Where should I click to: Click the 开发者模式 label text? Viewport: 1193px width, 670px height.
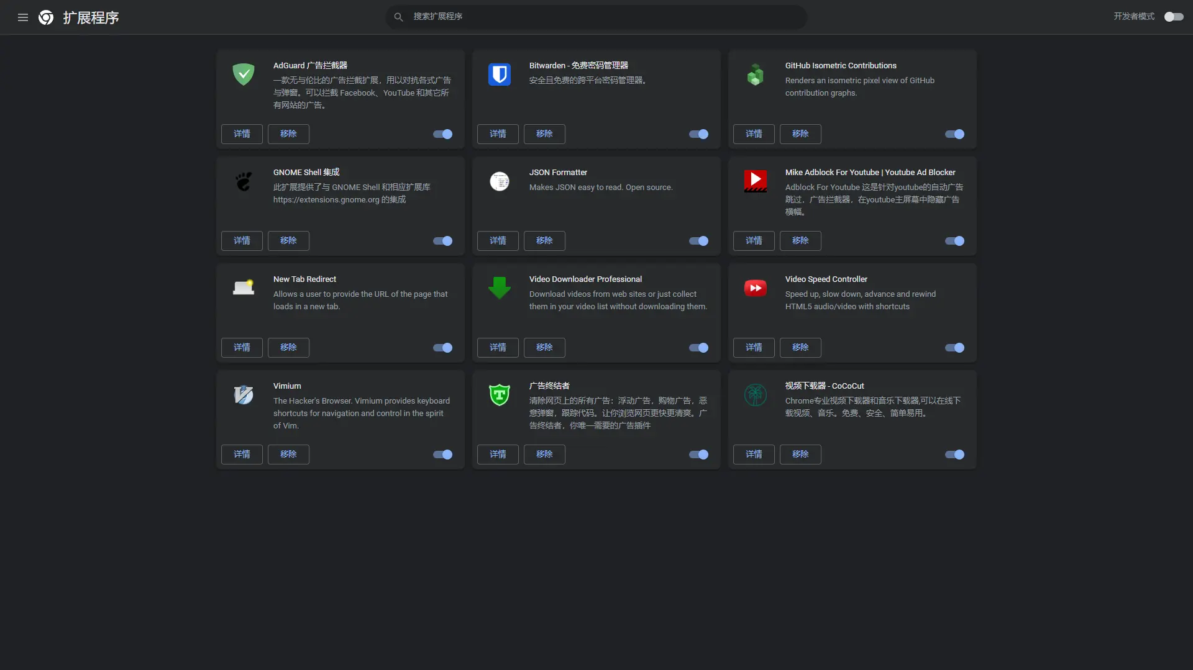pyautogui.click(x=1134, y=17)
